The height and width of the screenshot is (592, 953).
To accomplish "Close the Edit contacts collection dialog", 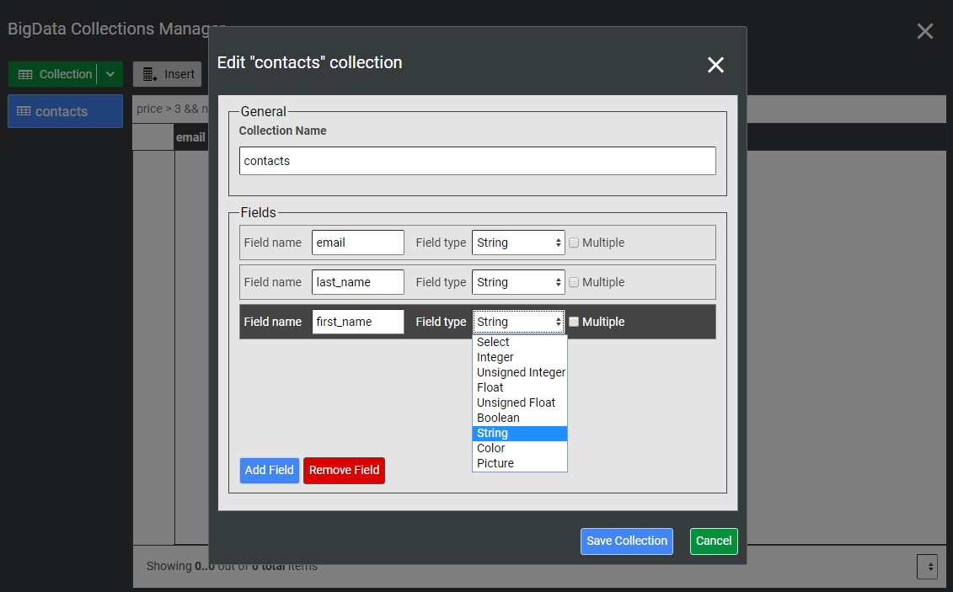I will [x=715, y=65].
